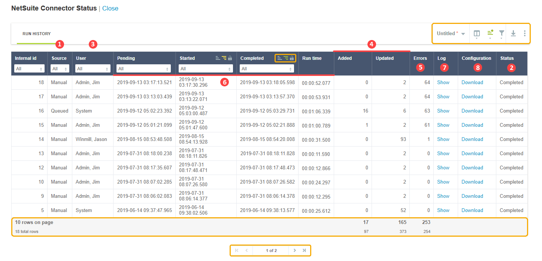Open Started column filter dropdown
This screenshot has width=542, height=261.
(x=206, y=69)
